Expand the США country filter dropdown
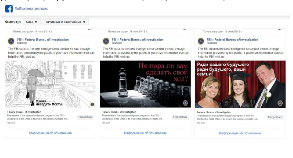The height and width of the screenshot is (158, 293). point(32,22)
